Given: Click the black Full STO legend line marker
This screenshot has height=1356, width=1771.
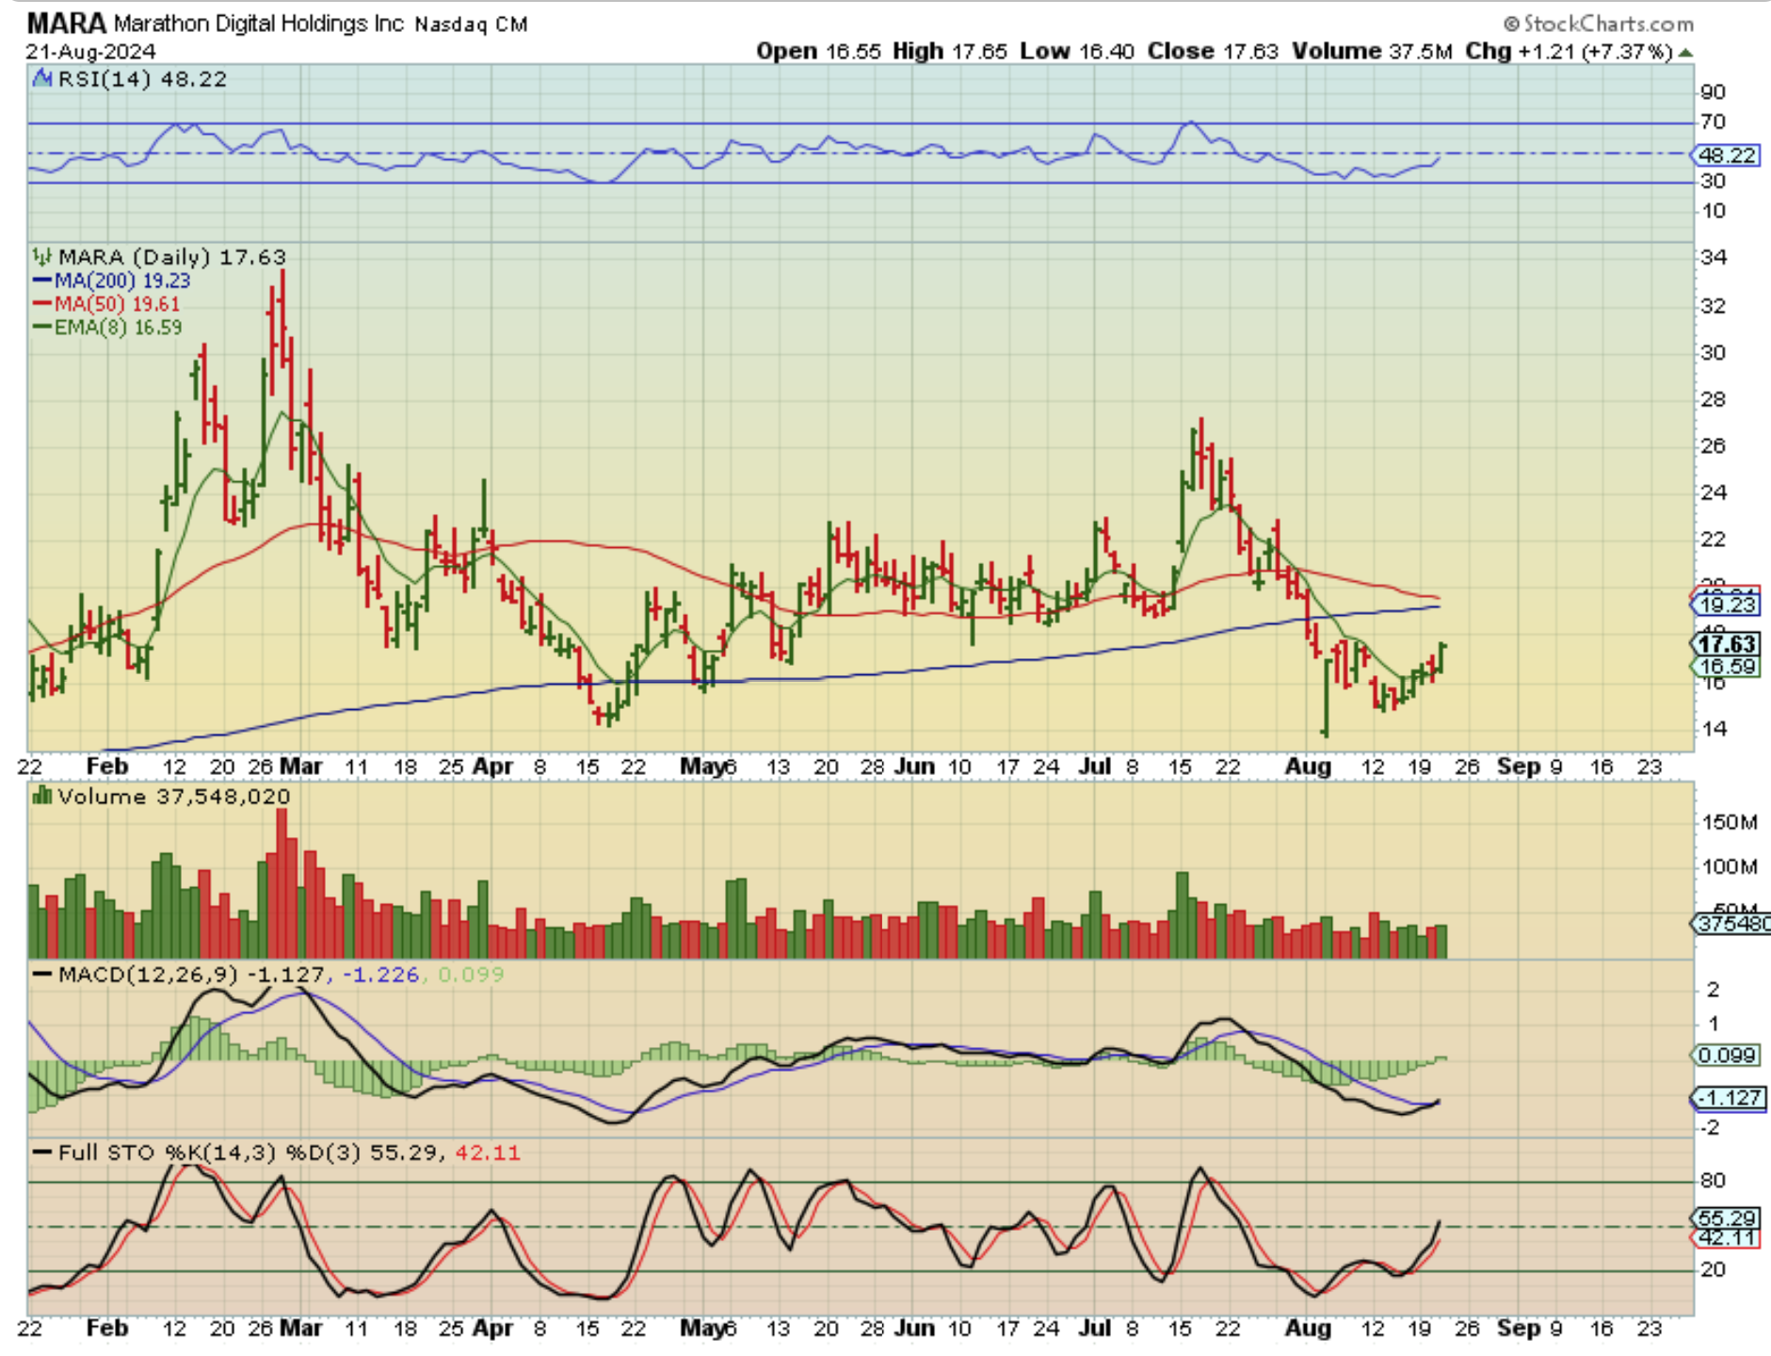Looking at the screenshot, I should 42,1153.
